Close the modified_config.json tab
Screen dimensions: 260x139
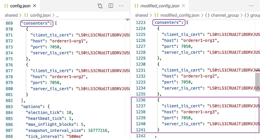pos(183,6)
